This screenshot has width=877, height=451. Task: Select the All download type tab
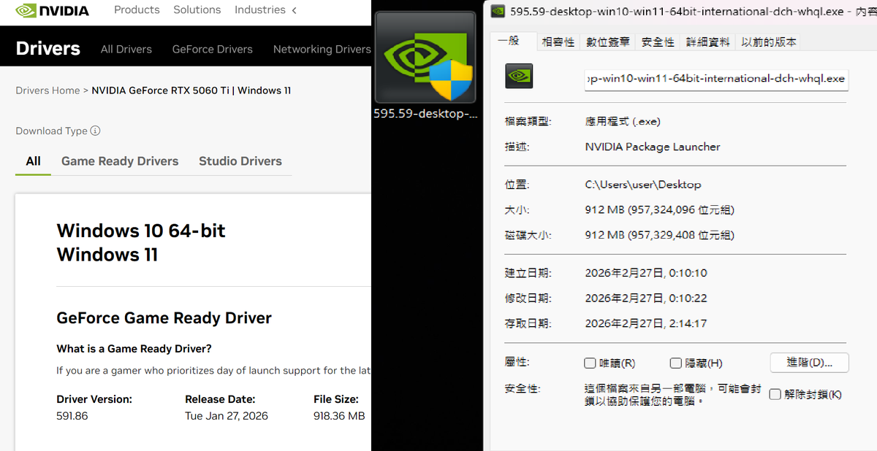coord(34,161)
